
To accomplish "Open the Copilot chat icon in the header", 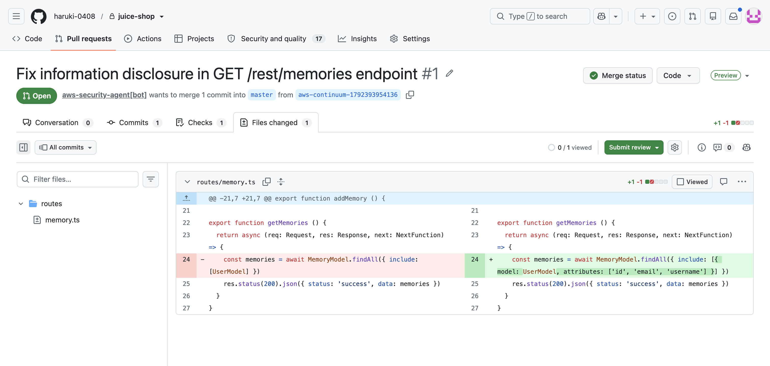I will pos(601,16).
